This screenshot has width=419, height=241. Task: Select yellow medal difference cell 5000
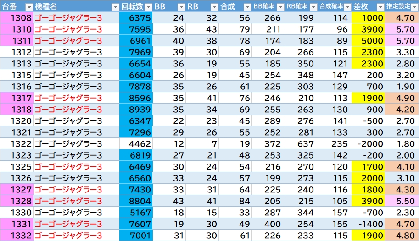[368, 41]
